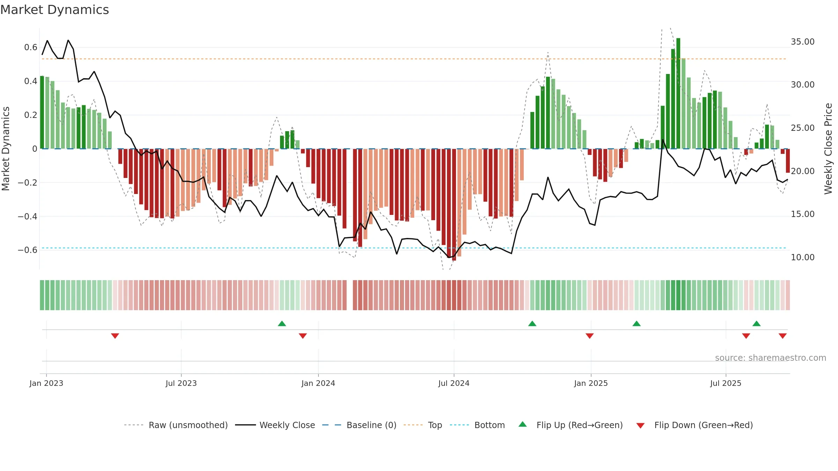
Task: Click the green flip-up marker near Aug 2025
Action: click(757, 323)
